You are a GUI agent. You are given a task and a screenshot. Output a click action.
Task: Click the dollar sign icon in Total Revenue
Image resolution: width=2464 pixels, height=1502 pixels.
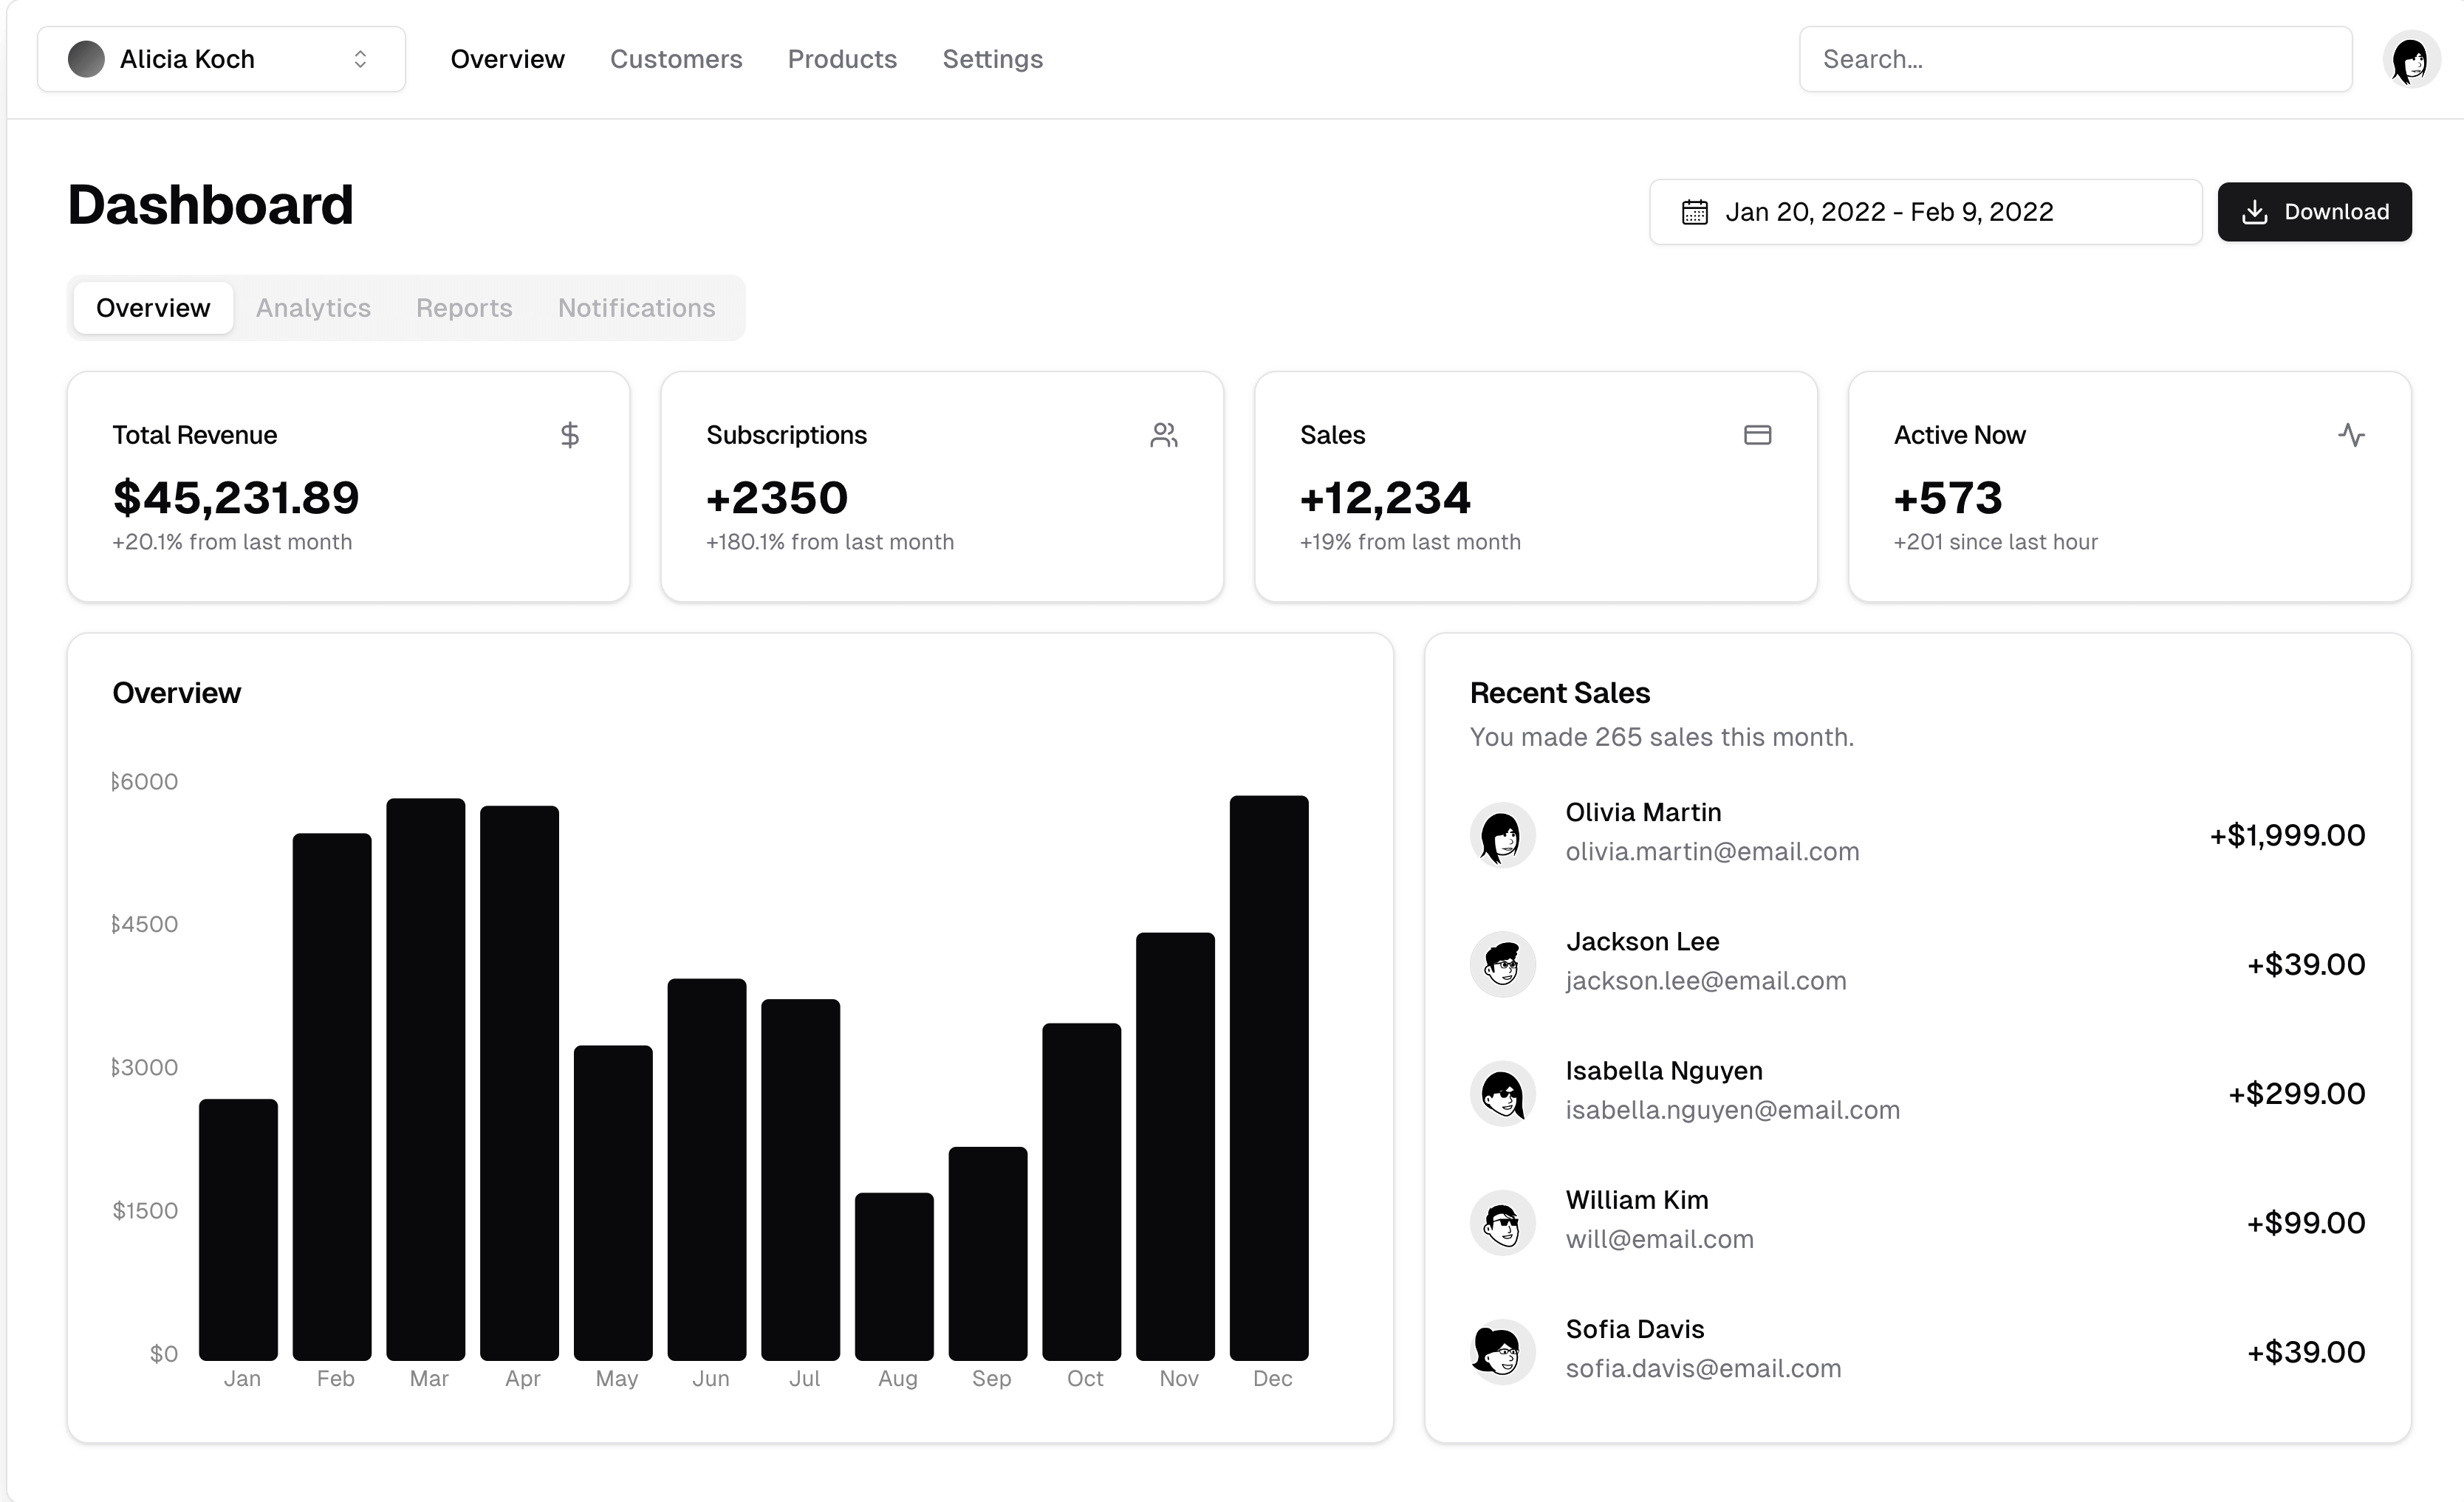tap(569, 435)
